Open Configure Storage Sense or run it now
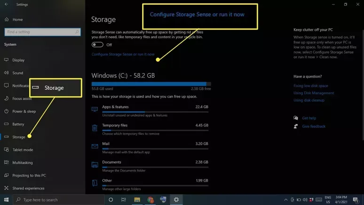This screenshot has width=364, height=205. 123,54
